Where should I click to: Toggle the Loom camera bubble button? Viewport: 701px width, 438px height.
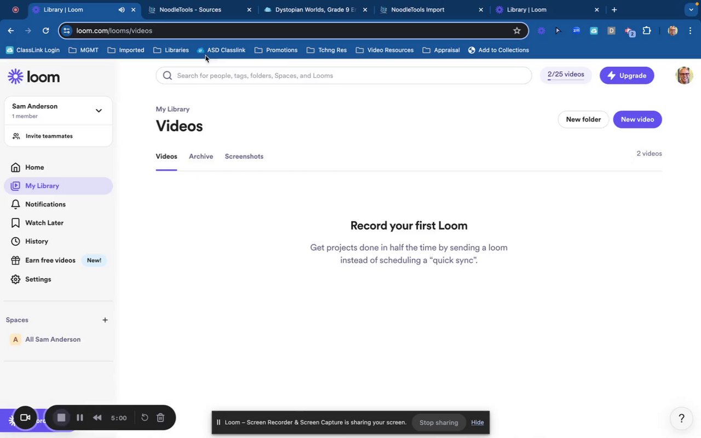point(25,418)
